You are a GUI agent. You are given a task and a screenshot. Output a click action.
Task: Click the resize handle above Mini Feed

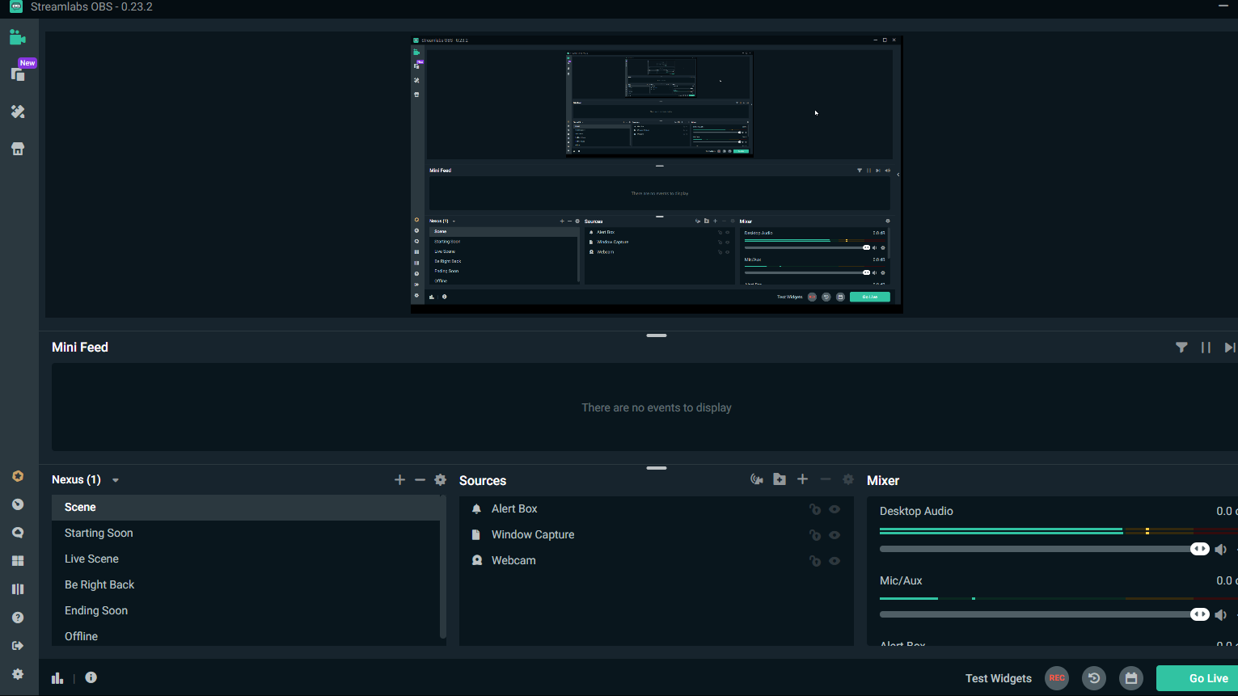tap(657, 335)
